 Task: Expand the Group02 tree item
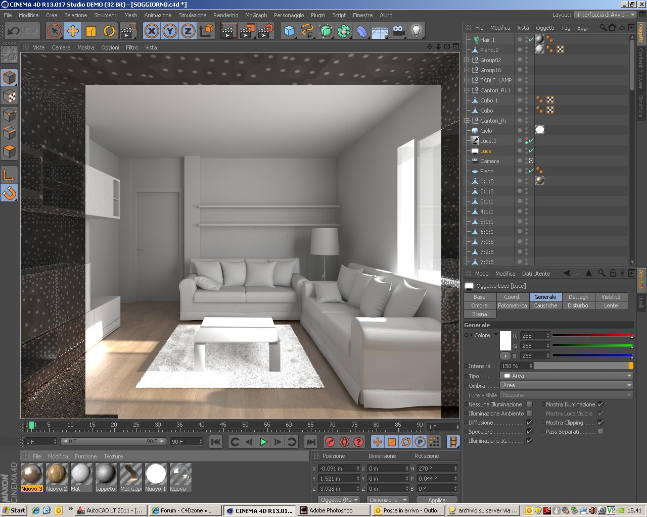coord(467,60)
